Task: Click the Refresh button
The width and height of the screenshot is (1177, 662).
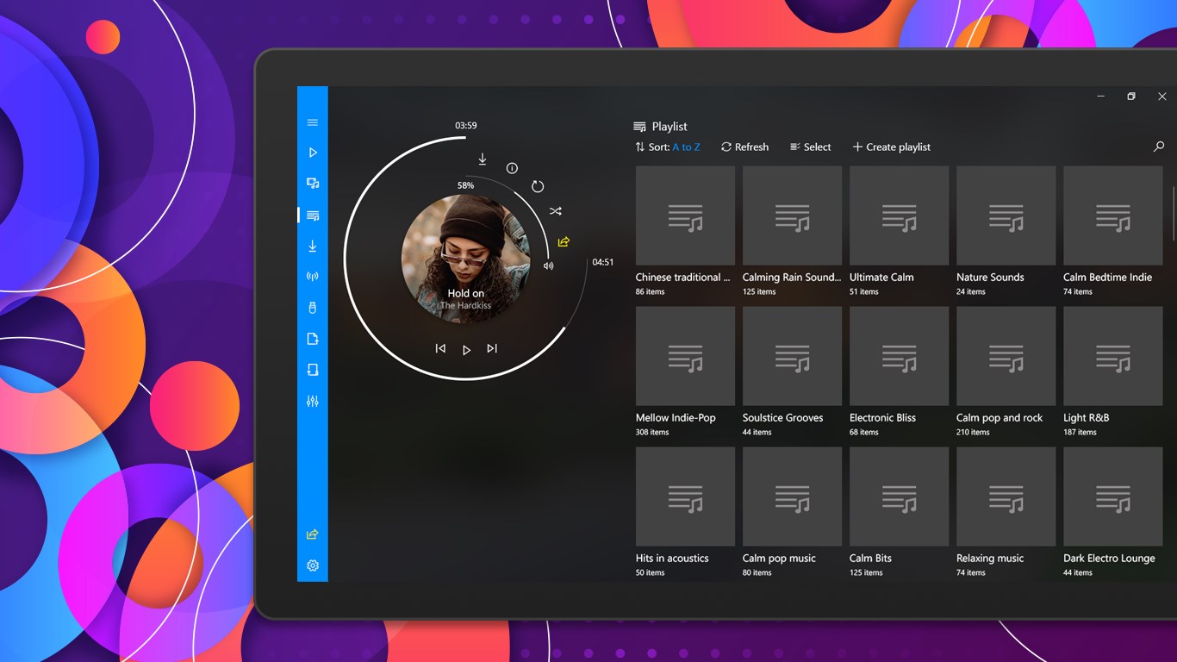Action: 744,147
